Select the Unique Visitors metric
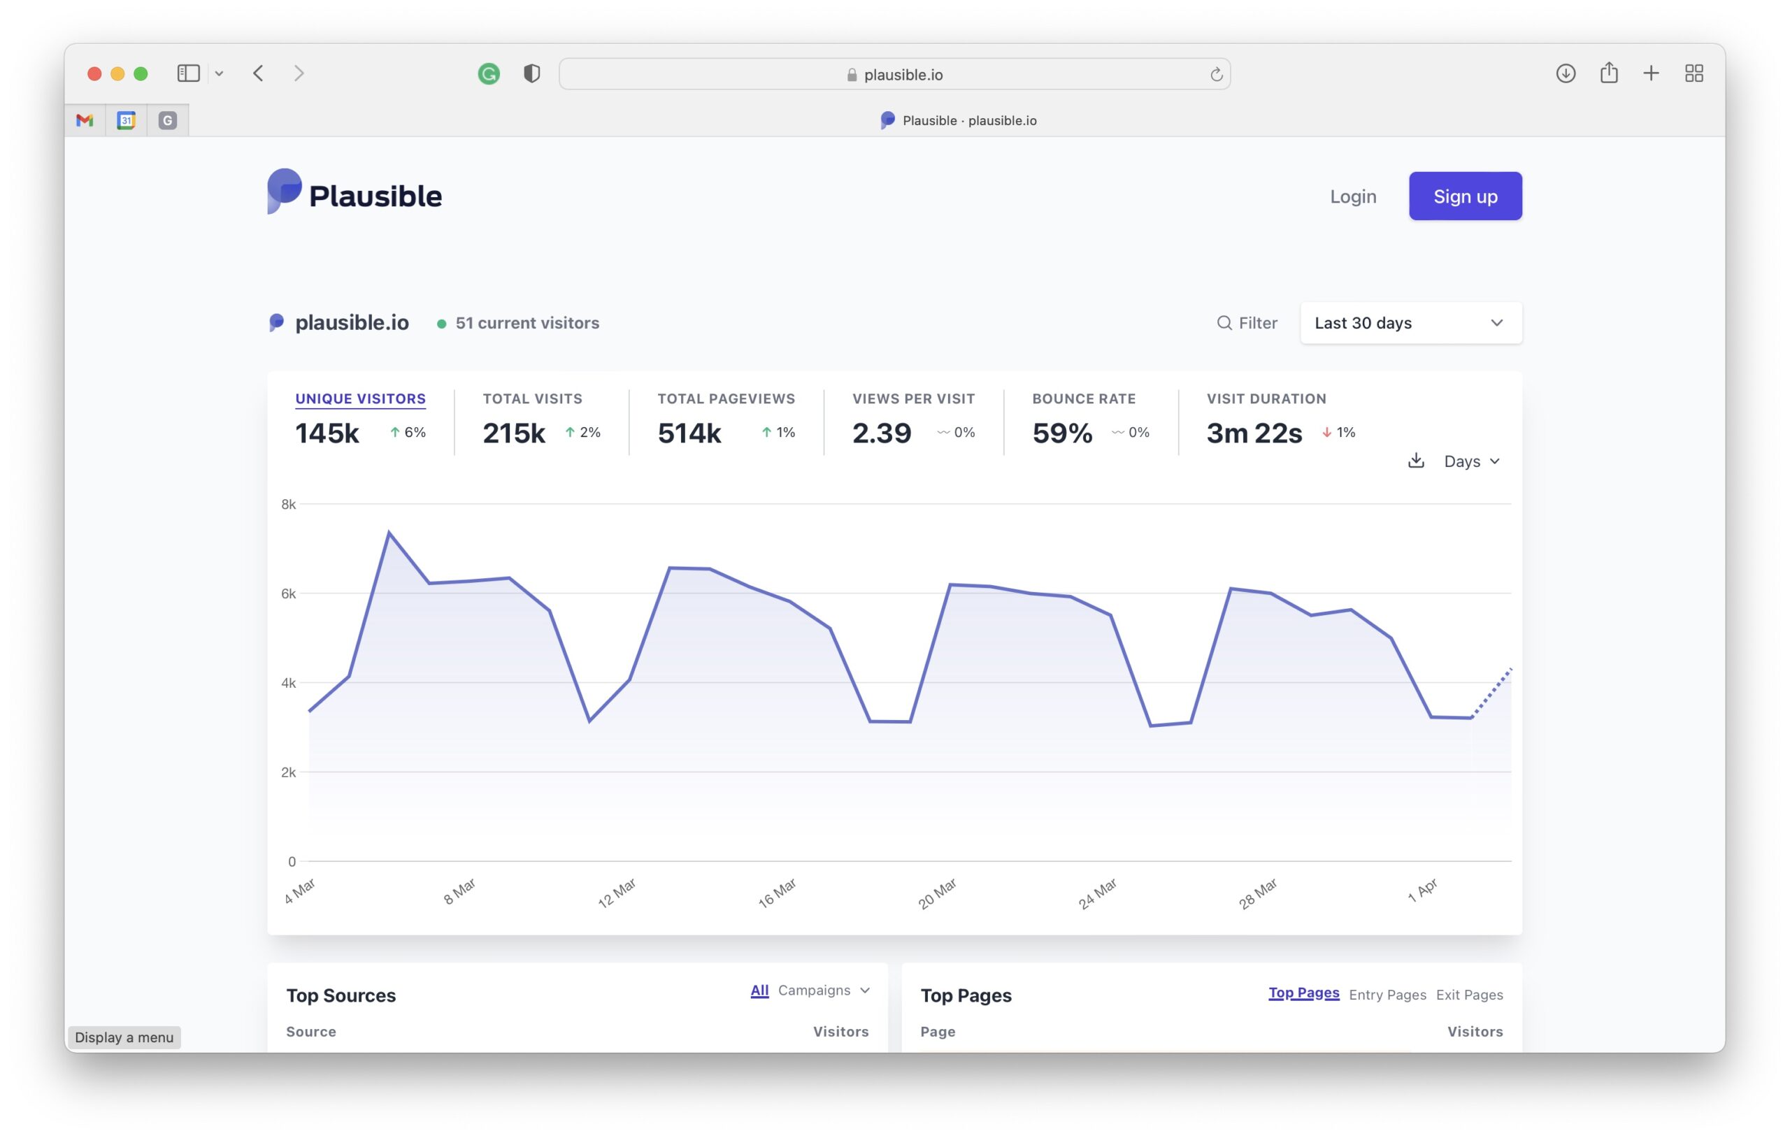 point(361,399)
